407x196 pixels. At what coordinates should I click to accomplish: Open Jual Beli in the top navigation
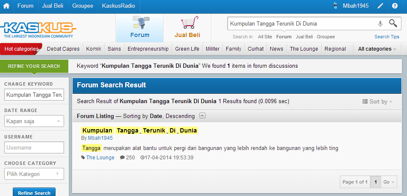(x=53, y=6)
